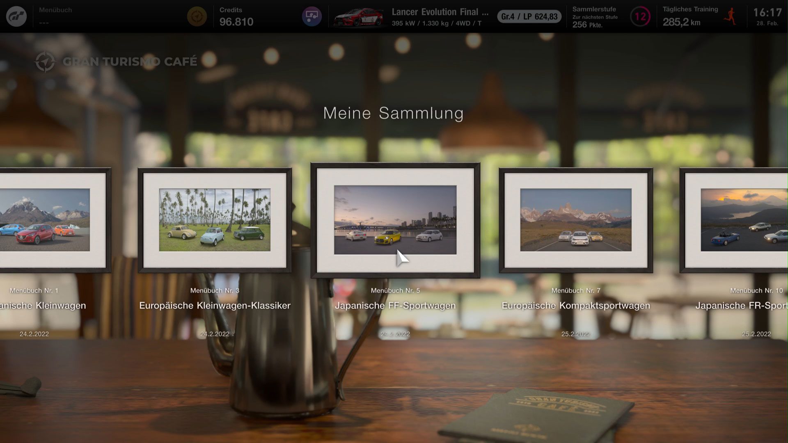Image resolution: width=788 pixels, height=443 pixels.
Task: Click the Europäische Kompaktsportwagen title label
Action: click(x=576, y=306)
